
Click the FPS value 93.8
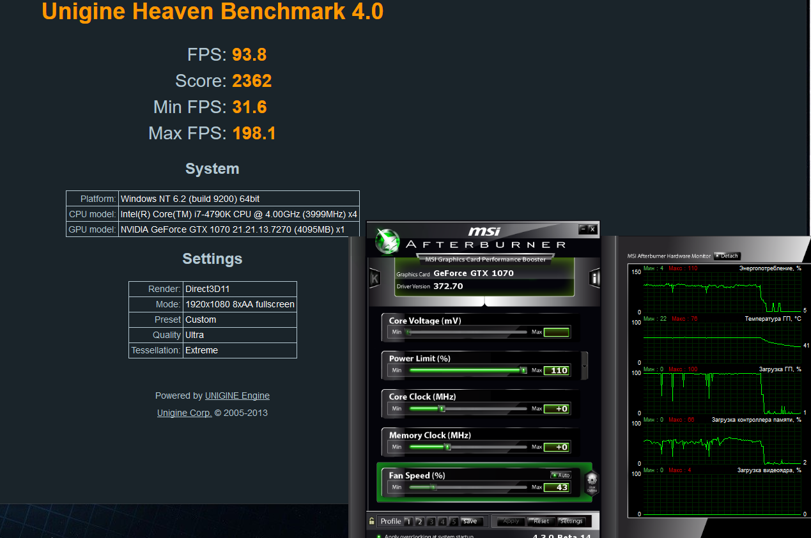click(x=249, y=55)
